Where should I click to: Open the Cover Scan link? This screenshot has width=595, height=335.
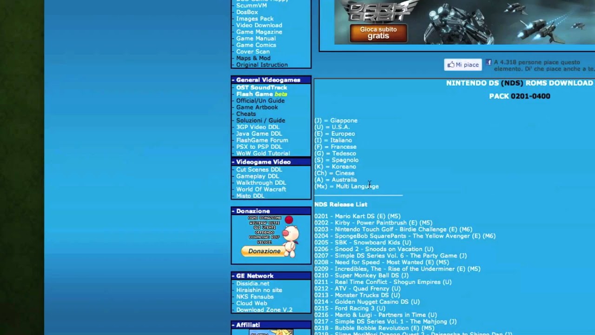point(253,52)
